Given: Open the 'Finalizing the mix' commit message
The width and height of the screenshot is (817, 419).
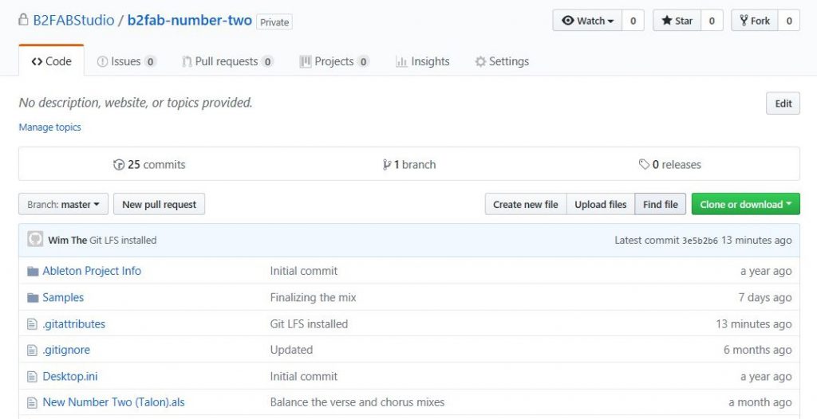Looking at the screenshot, I should [x=313, y=298].
